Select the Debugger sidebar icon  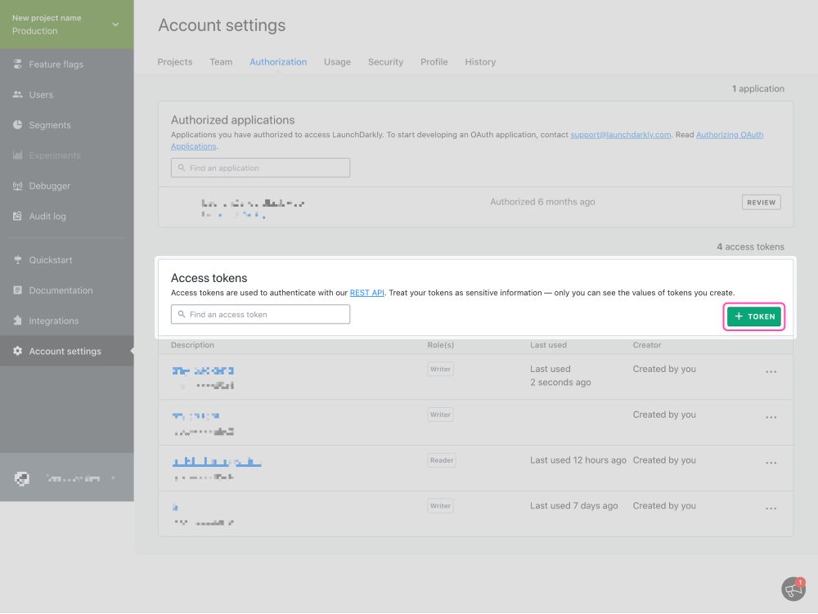[17, 186]
